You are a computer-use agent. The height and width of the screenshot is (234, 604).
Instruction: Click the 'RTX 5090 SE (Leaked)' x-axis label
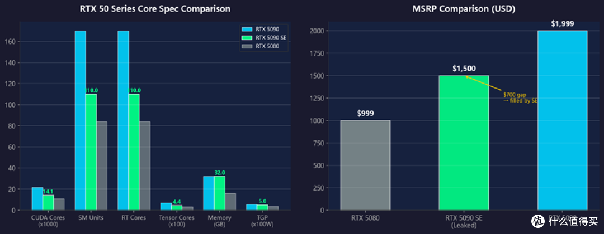[464, 221]
